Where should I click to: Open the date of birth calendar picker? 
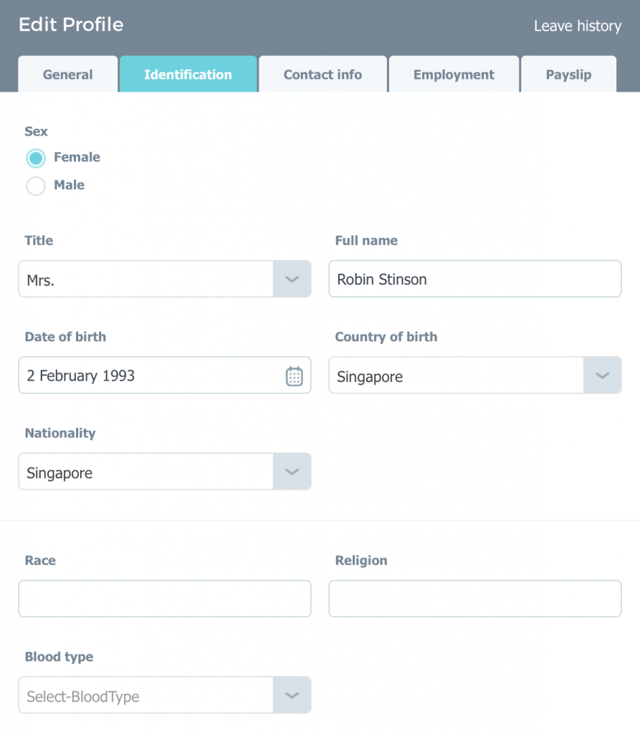295,376
